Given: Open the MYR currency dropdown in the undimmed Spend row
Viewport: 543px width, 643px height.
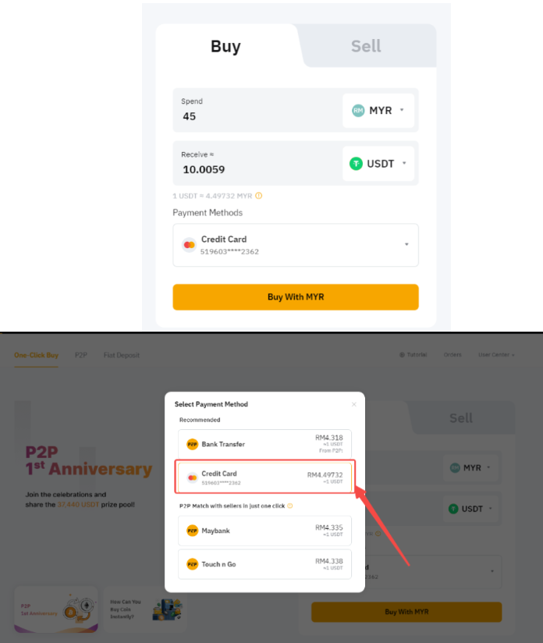Looking at the screenshot, I should pos(378,111).
